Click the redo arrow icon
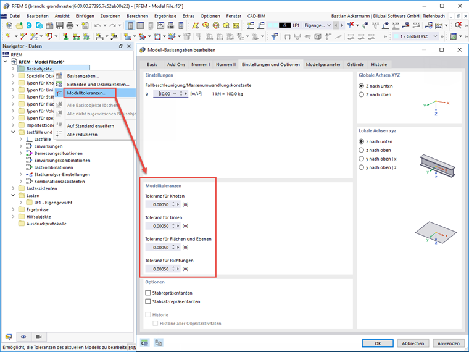The height and width of the screenshot is (352, 469). 112,25
